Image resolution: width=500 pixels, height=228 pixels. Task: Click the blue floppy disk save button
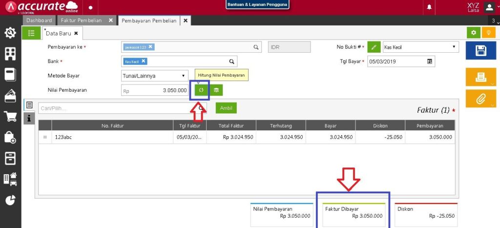point(480,51)
